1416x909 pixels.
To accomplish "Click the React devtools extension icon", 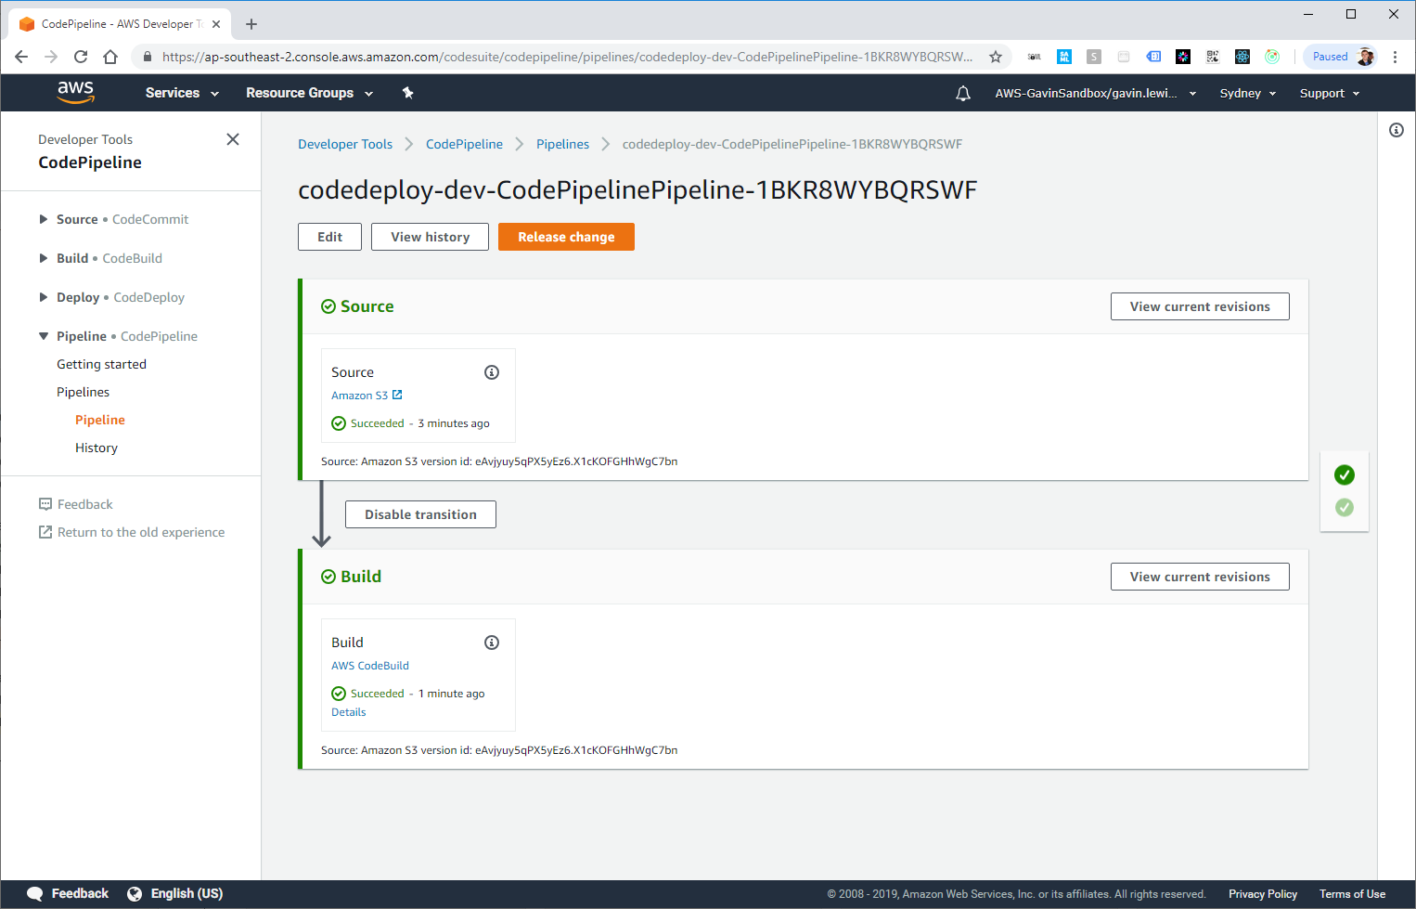I will (x=1242, y=57).
